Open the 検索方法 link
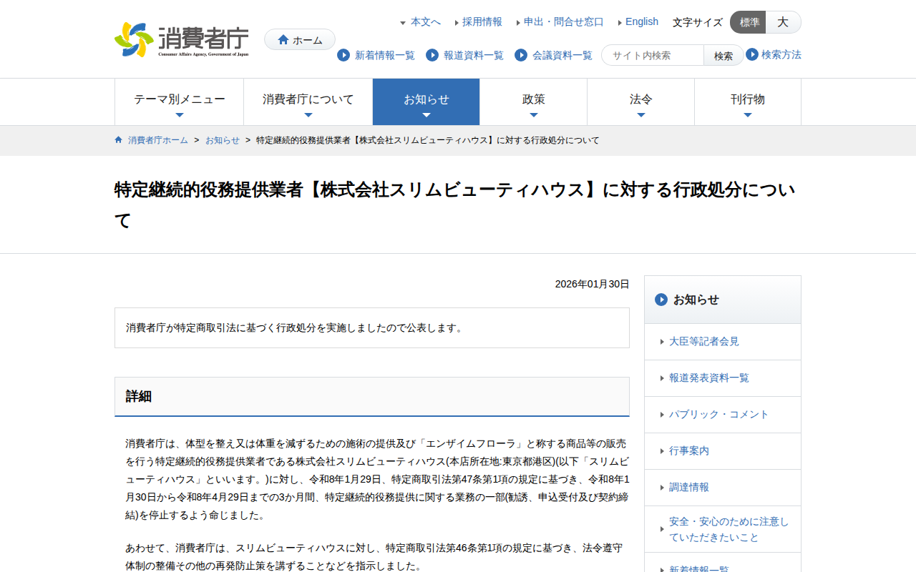Viewport: 916px width, 572px height. [781, 54]
